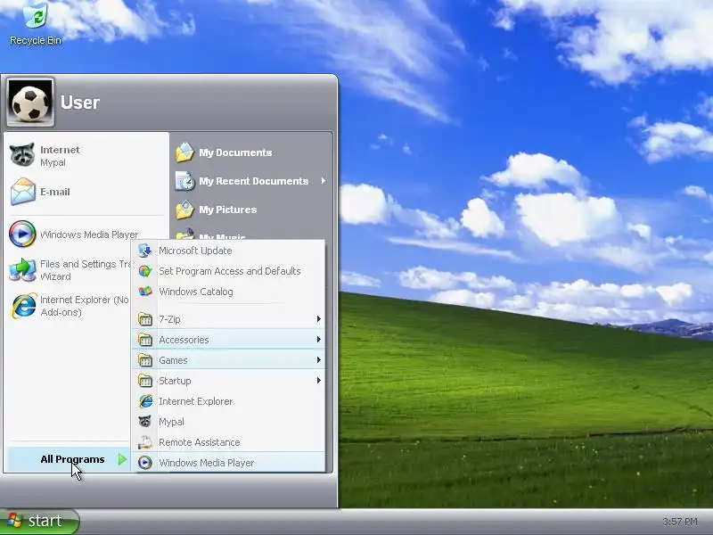Launch Internet Explorer from All Programs list

[x=228, y=401]
